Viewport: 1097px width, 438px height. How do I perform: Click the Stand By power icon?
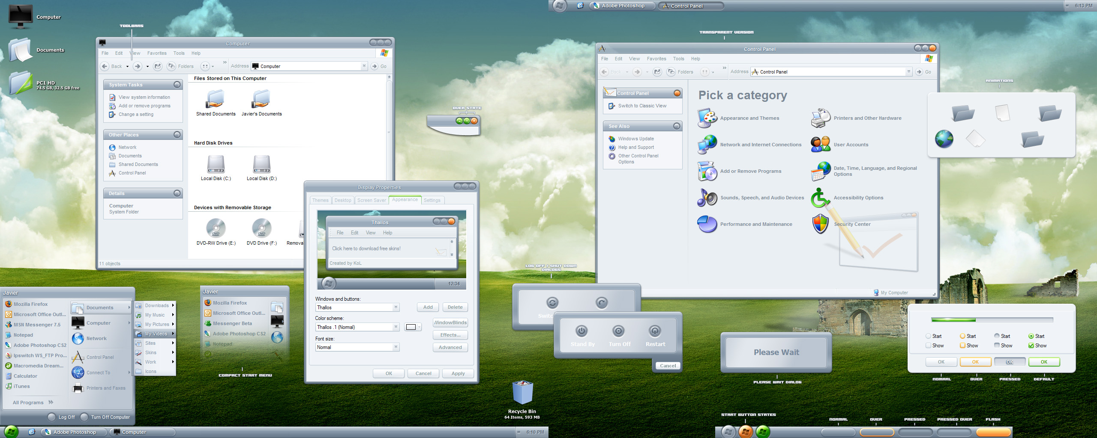pyautogui.click(x=581, y=331)
